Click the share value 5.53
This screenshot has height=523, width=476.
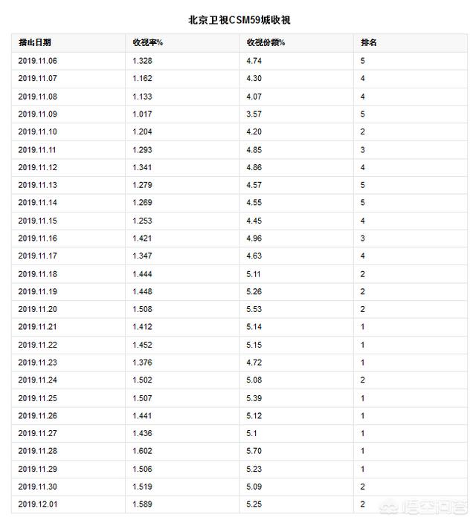[x=254, y=309]
